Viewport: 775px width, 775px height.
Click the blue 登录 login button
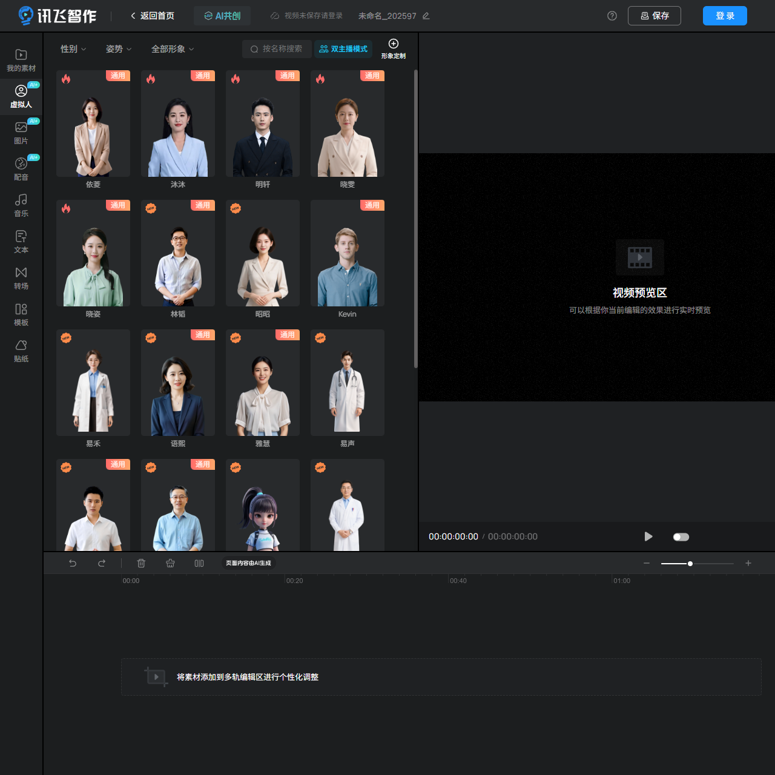pyautogui.click(x=725, y=16)
